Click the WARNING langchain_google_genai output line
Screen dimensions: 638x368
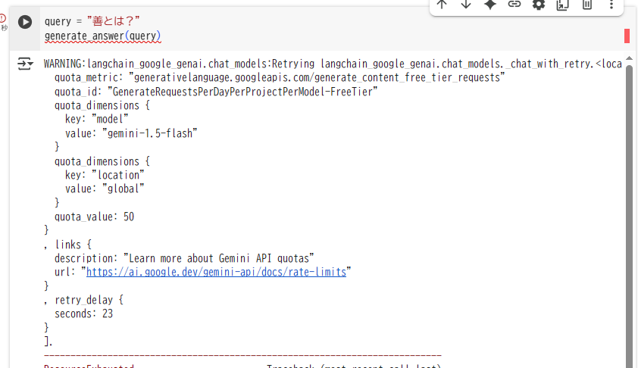333,64
